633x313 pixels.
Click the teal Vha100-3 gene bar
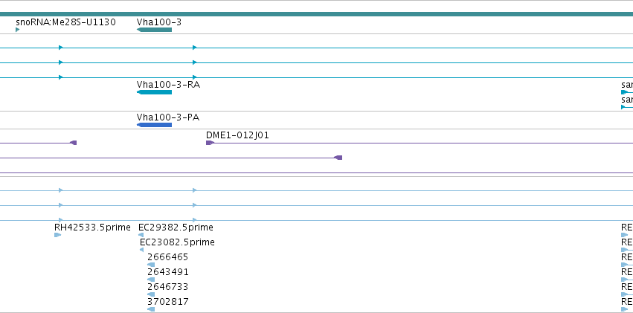click(x=154, y=30)
